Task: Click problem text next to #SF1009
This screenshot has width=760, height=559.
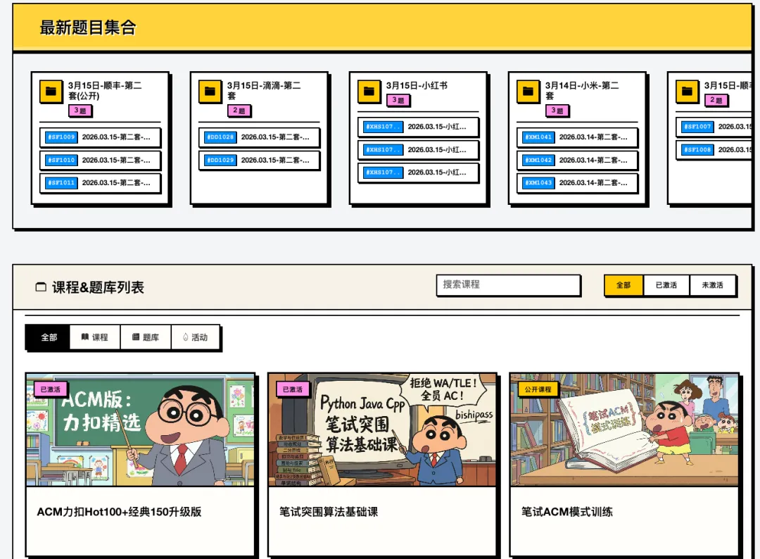Action: tap(116, 137)
